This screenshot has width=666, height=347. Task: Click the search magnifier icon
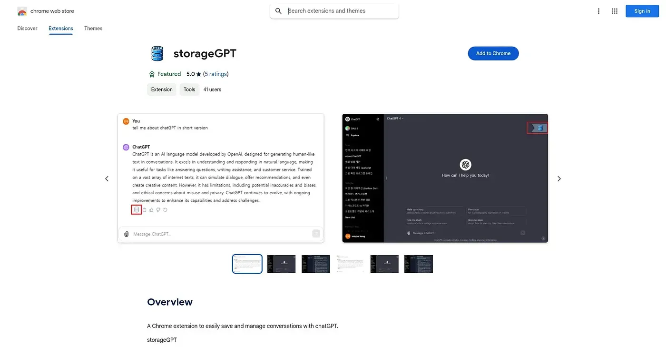279,11
